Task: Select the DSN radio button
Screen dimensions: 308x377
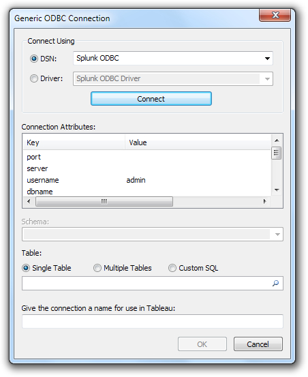Action: [34, 59]
